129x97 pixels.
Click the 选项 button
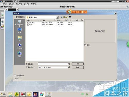(x=18, y=78)
